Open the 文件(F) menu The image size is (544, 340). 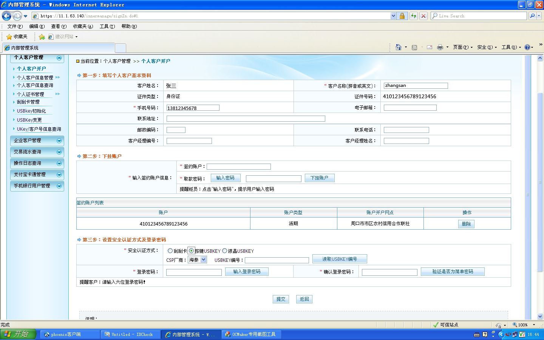(15, 26)
